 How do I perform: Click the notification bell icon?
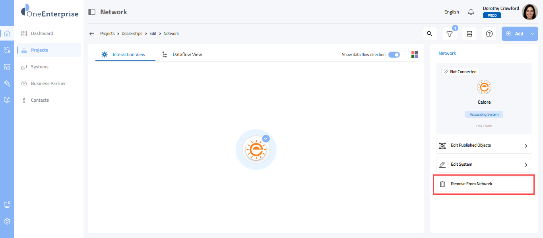pyautogui.click(x=471, y=12)
